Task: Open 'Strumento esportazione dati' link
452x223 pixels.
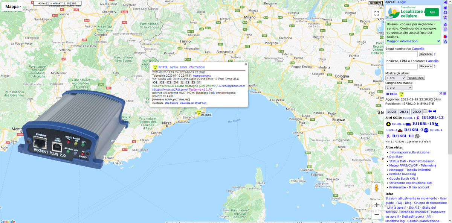Action: pyautogui.click(x=411, y=183)
